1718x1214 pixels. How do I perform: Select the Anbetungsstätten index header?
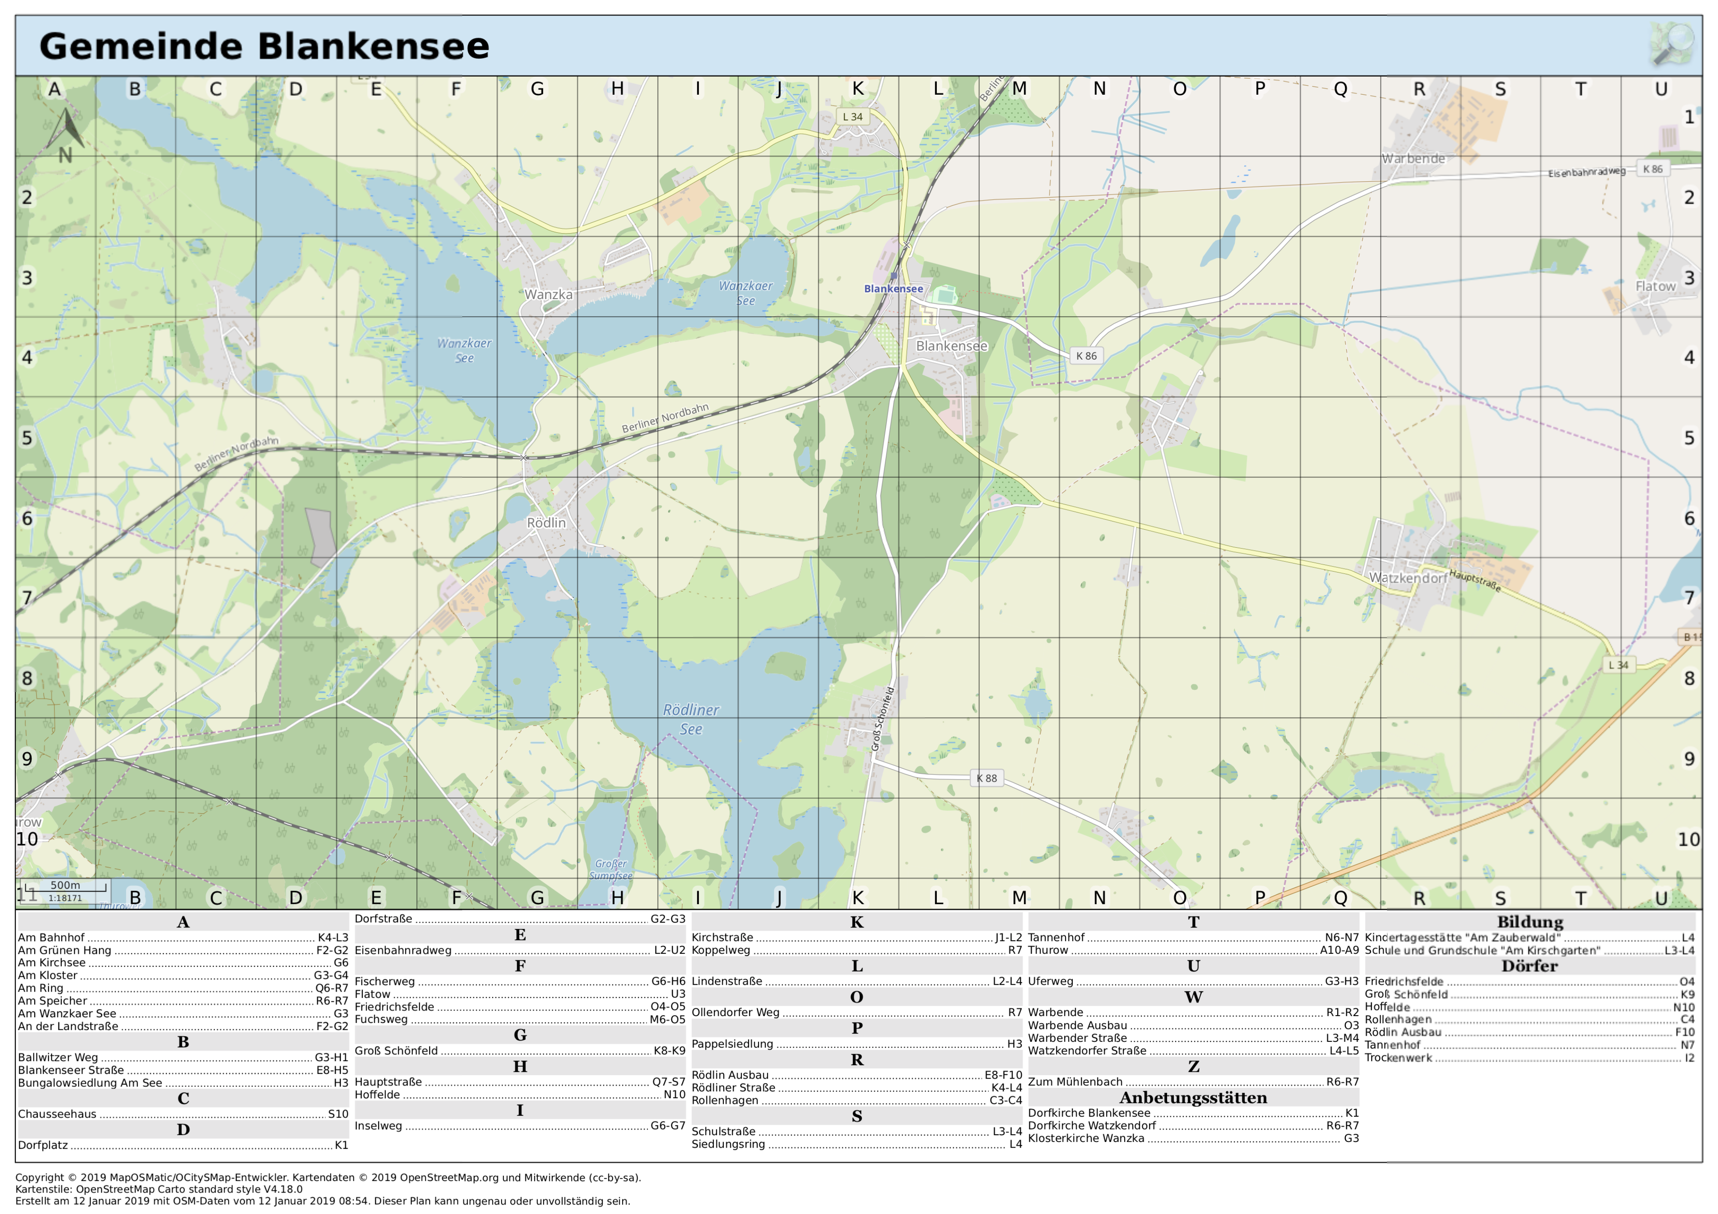pyautogui.click(x=1193, y=1097)
